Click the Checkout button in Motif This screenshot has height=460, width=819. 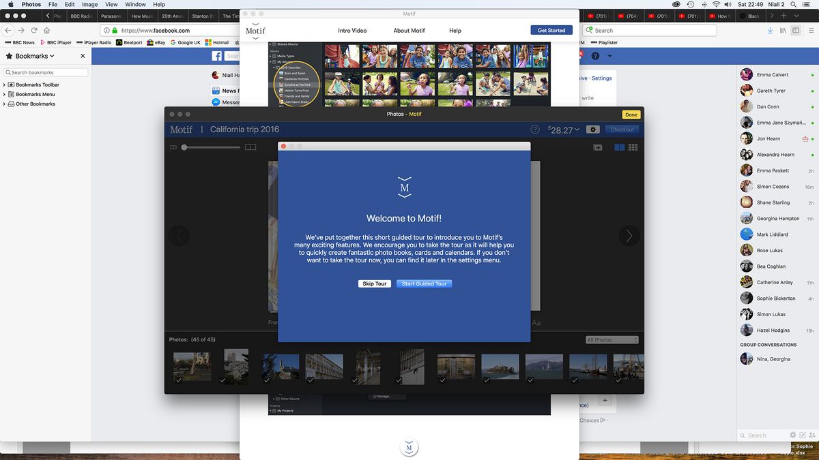coord(622,129)
